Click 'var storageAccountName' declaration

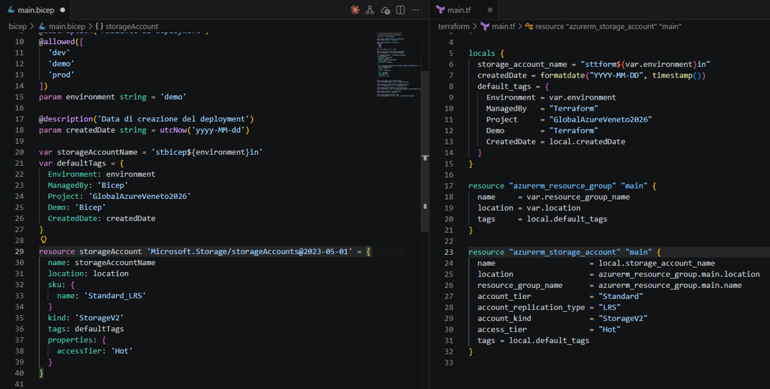[151, 153]
